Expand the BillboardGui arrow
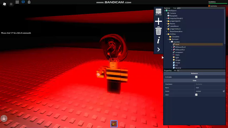The height and width of the screenshot is (128, 228). pyautogui.click(x=172, y=50)
